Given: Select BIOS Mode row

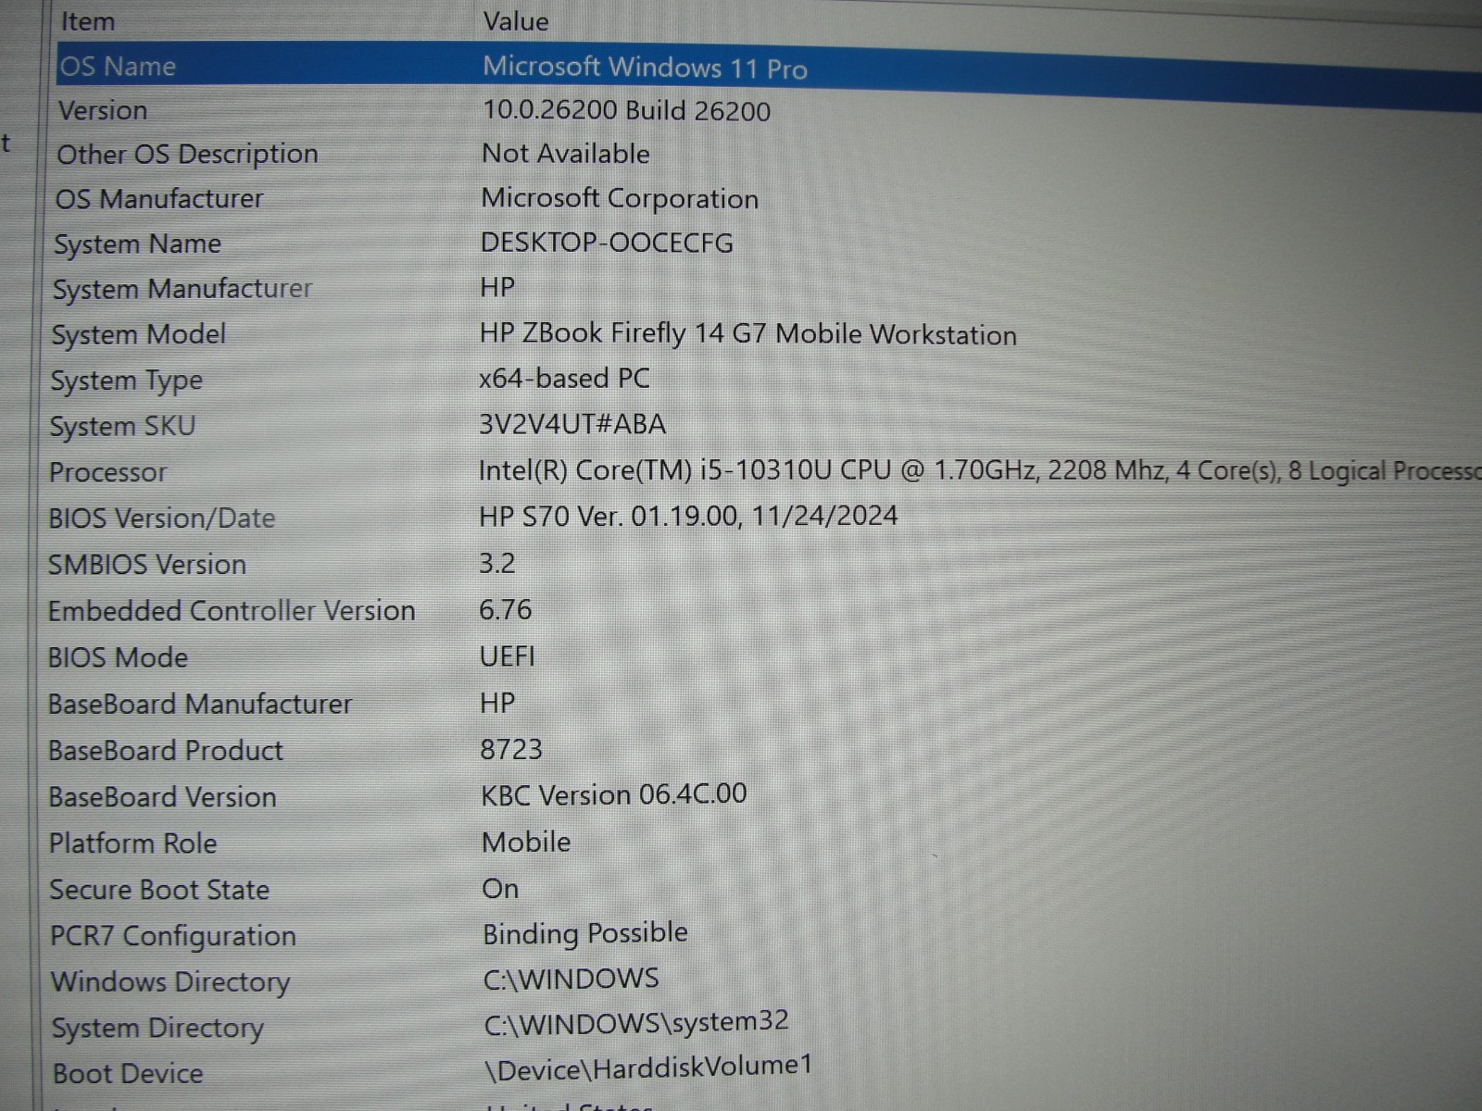Looking at the screenshot, I should pos(118,657).
